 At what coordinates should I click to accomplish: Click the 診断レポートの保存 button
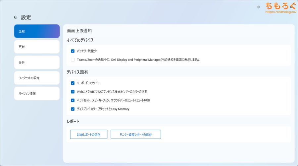click(x=89, y=134)
